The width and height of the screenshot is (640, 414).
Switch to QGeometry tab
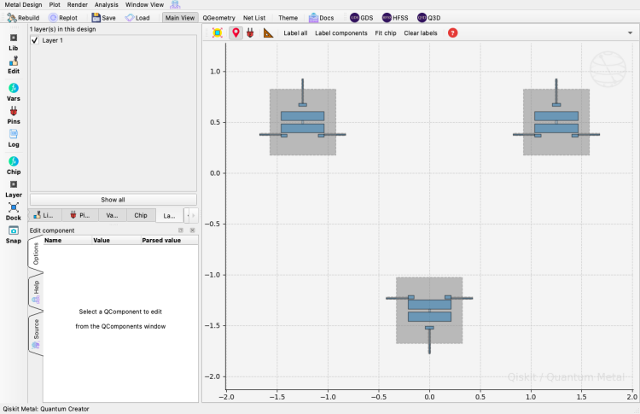click(218, 18)
